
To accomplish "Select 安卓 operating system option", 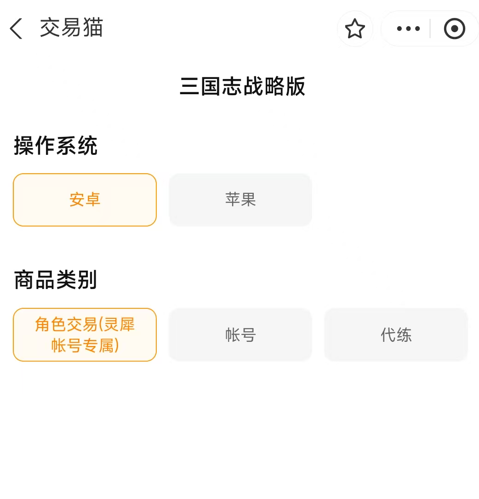I will [x=85, y=200].
